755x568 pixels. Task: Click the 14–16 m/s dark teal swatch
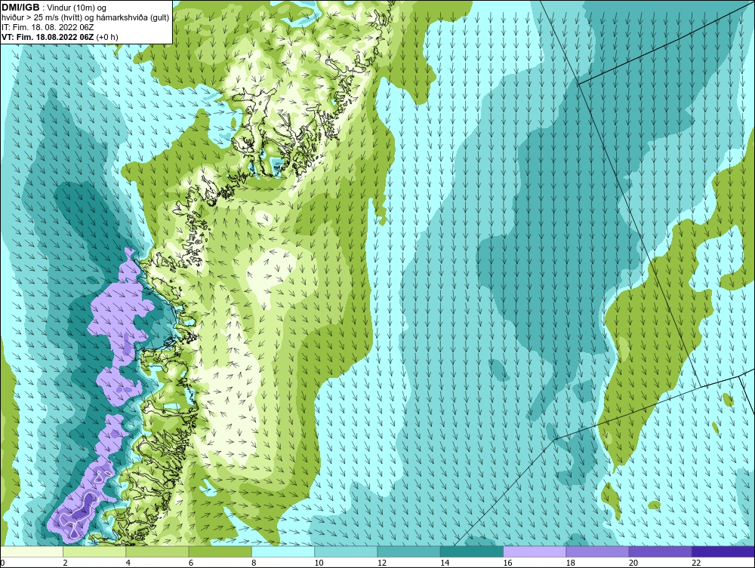point(472,551)
